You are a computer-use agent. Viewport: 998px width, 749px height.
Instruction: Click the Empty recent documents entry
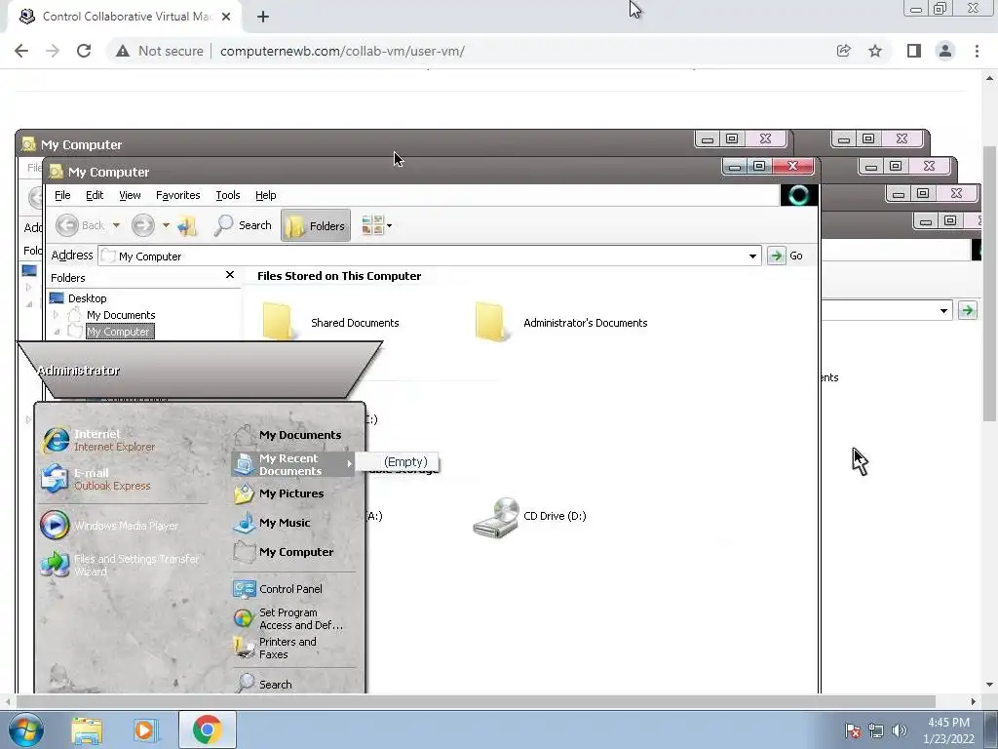405,461
